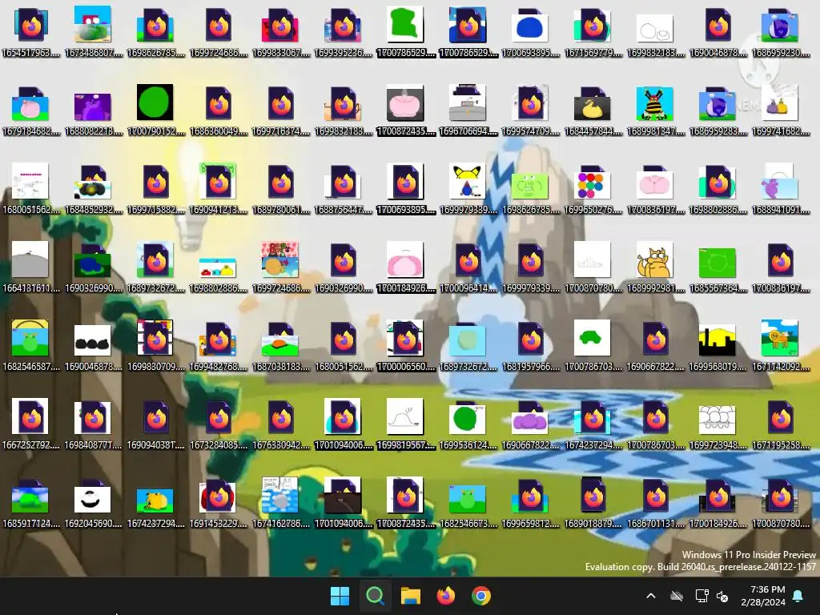Open the notification bell

pos(798,596)
